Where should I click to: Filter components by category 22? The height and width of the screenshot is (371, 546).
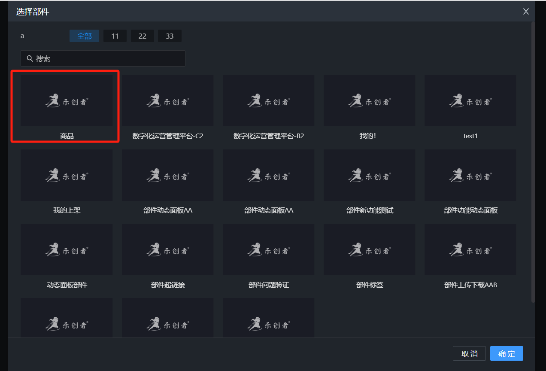[142, 36]
